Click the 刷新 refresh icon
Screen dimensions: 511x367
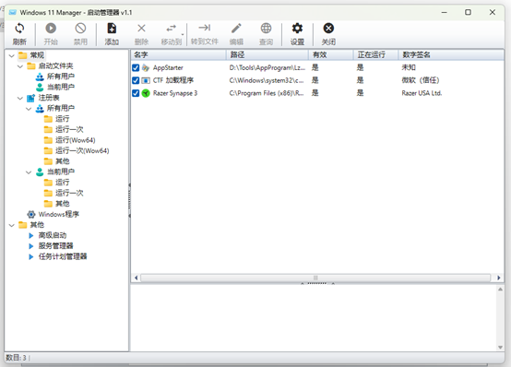[19, 29]
